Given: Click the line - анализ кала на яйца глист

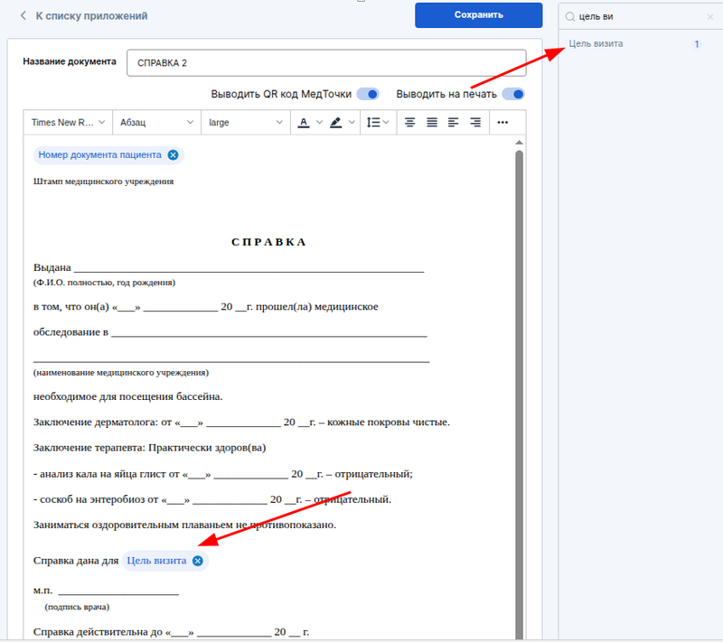Looking at the screenshot, I should [x=222, y=474].
